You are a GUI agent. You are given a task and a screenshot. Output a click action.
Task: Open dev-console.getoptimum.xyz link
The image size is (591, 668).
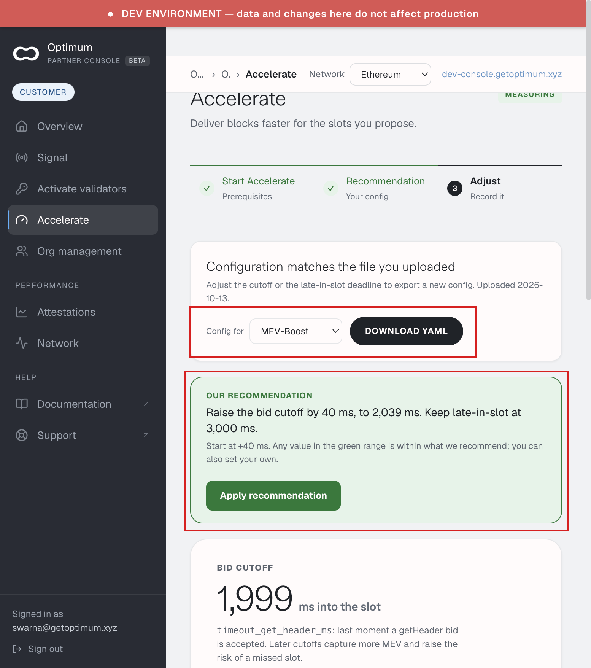point(502,74)
